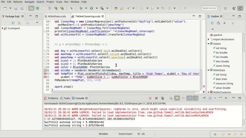Click the Sort icon in Outline toolbar
The image size is (246, 138).
218,23
